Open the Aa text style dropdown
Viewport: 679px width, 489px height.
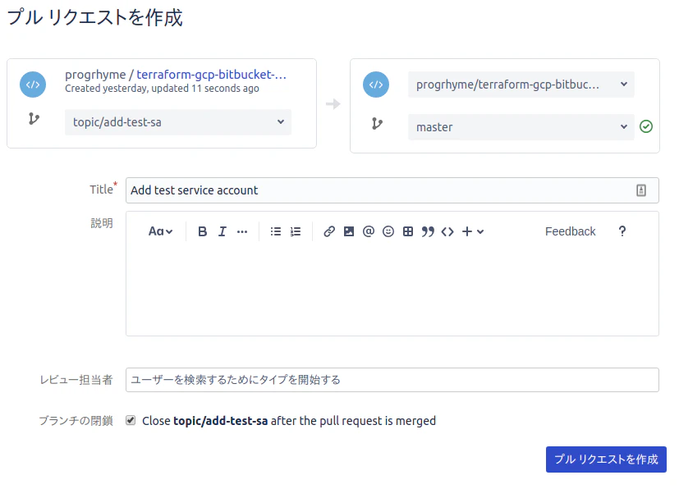pos(161,231)
